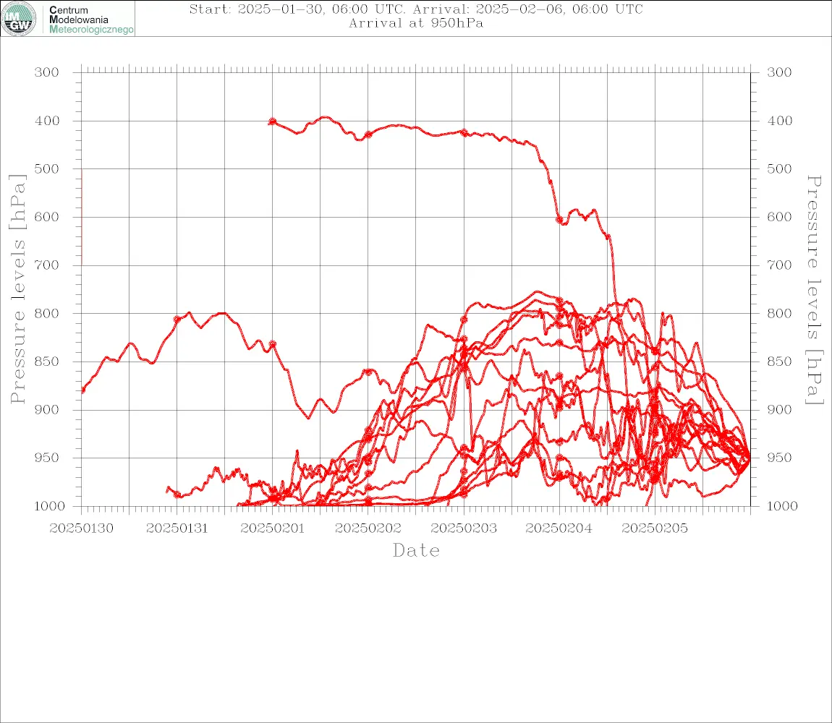
Task: Click the trajectory start point near 880 hPa on 20250130
Action: click(x=82, y=390)
